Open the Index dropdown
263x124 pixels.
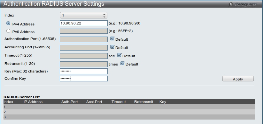pos(84,15)
